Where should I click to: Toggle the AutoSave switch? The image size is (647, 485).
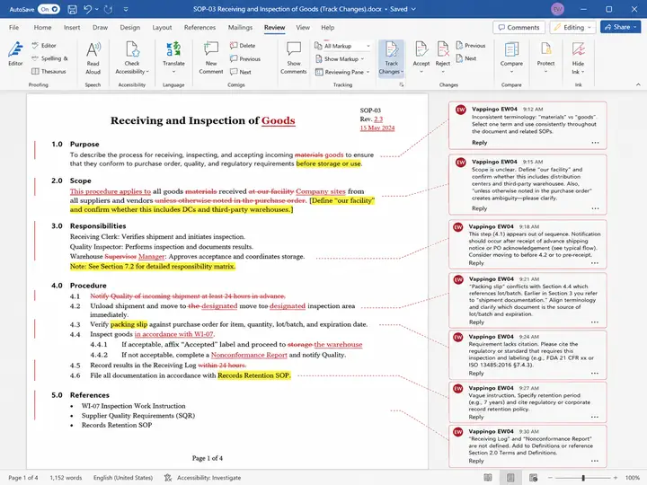point(49,9)
